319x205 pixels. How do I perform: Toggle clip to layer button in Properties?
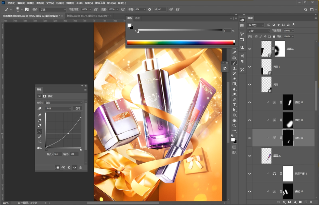tap(57, 167)
